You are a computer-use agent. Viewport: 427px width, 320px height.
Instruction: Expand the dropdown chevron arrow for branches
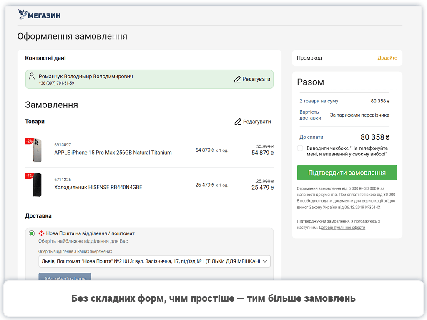coord(265,261)
